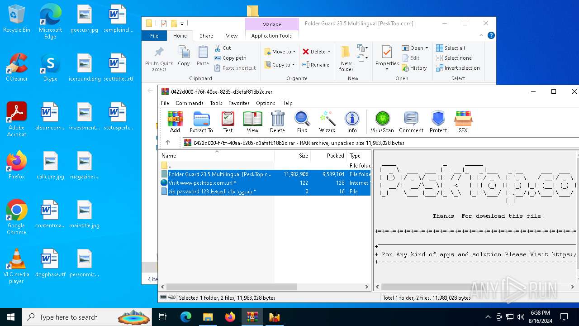Click the Protect shield icon
The height and width of the screenshot is (326, 579).
(x=438, y=122)
